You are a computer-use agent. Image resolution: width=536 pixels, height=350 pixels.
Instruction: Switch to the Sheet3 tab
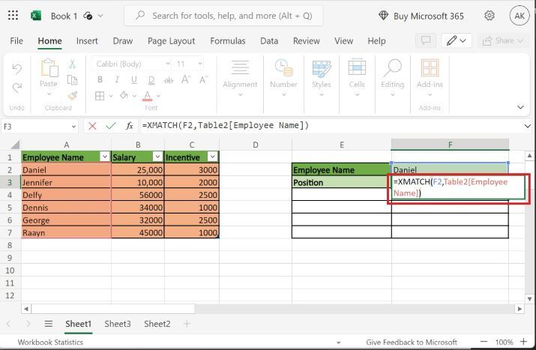coord(117,324)
